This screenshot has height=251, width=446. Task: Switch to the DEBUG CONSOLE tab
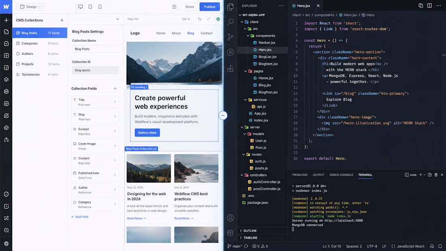tap(341, 175)
